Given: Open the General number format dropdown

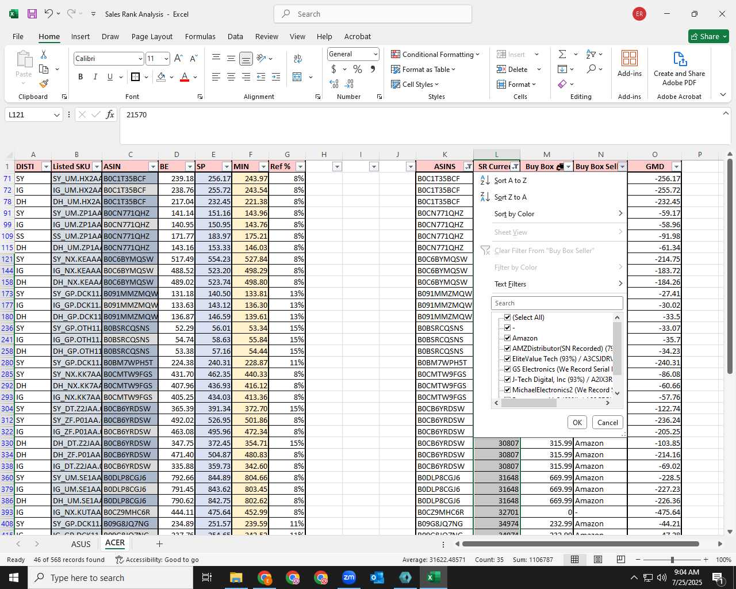Looking at the screenshot, I should (375, 54).
